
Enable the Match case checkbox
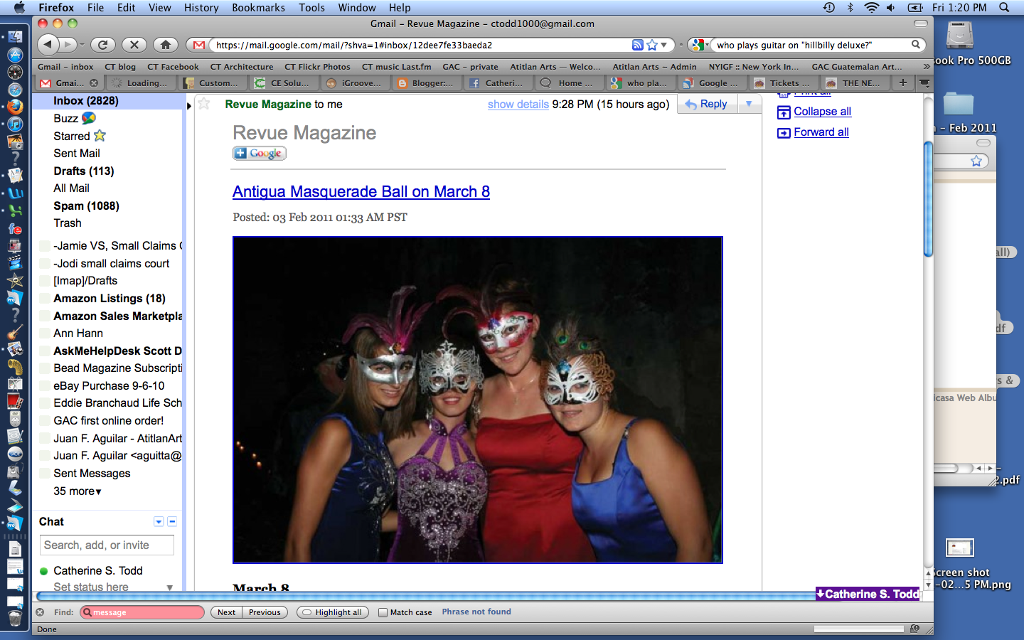tap(383, 612)
